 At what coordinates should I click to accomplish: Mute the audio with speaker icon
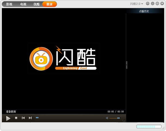107,118
